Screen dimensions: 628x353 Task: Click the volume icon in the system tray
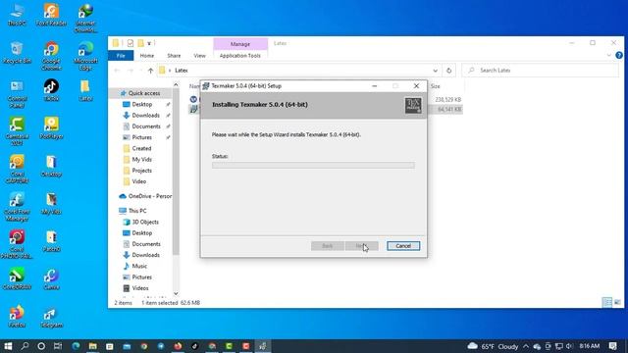pyautogui.click(x=569, y=346)
